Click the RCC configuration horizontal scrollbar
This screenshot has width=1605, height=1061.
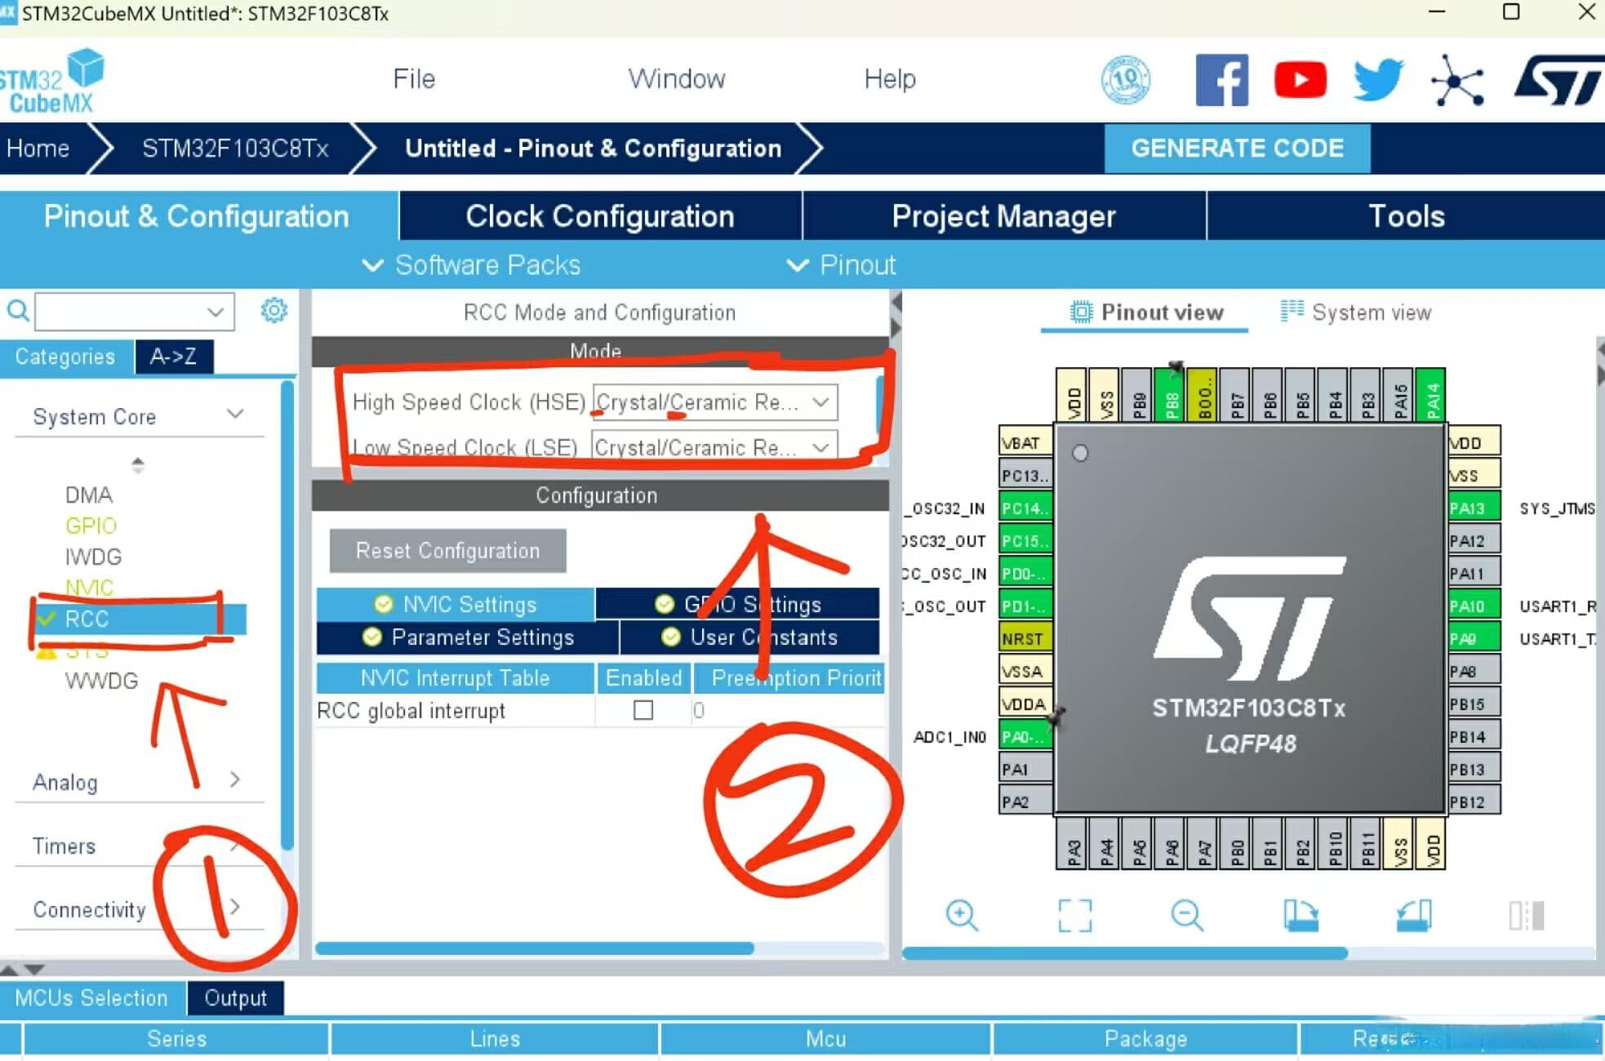(535, 948)
